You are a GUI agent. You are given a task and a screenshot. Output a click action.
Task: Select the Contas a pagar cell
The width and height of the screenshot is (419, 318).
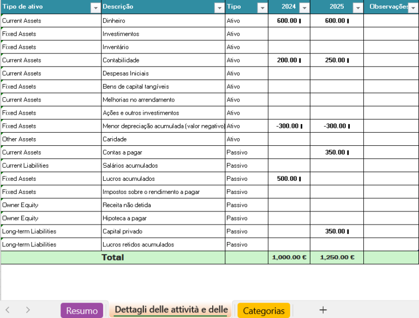click(163, 152)
